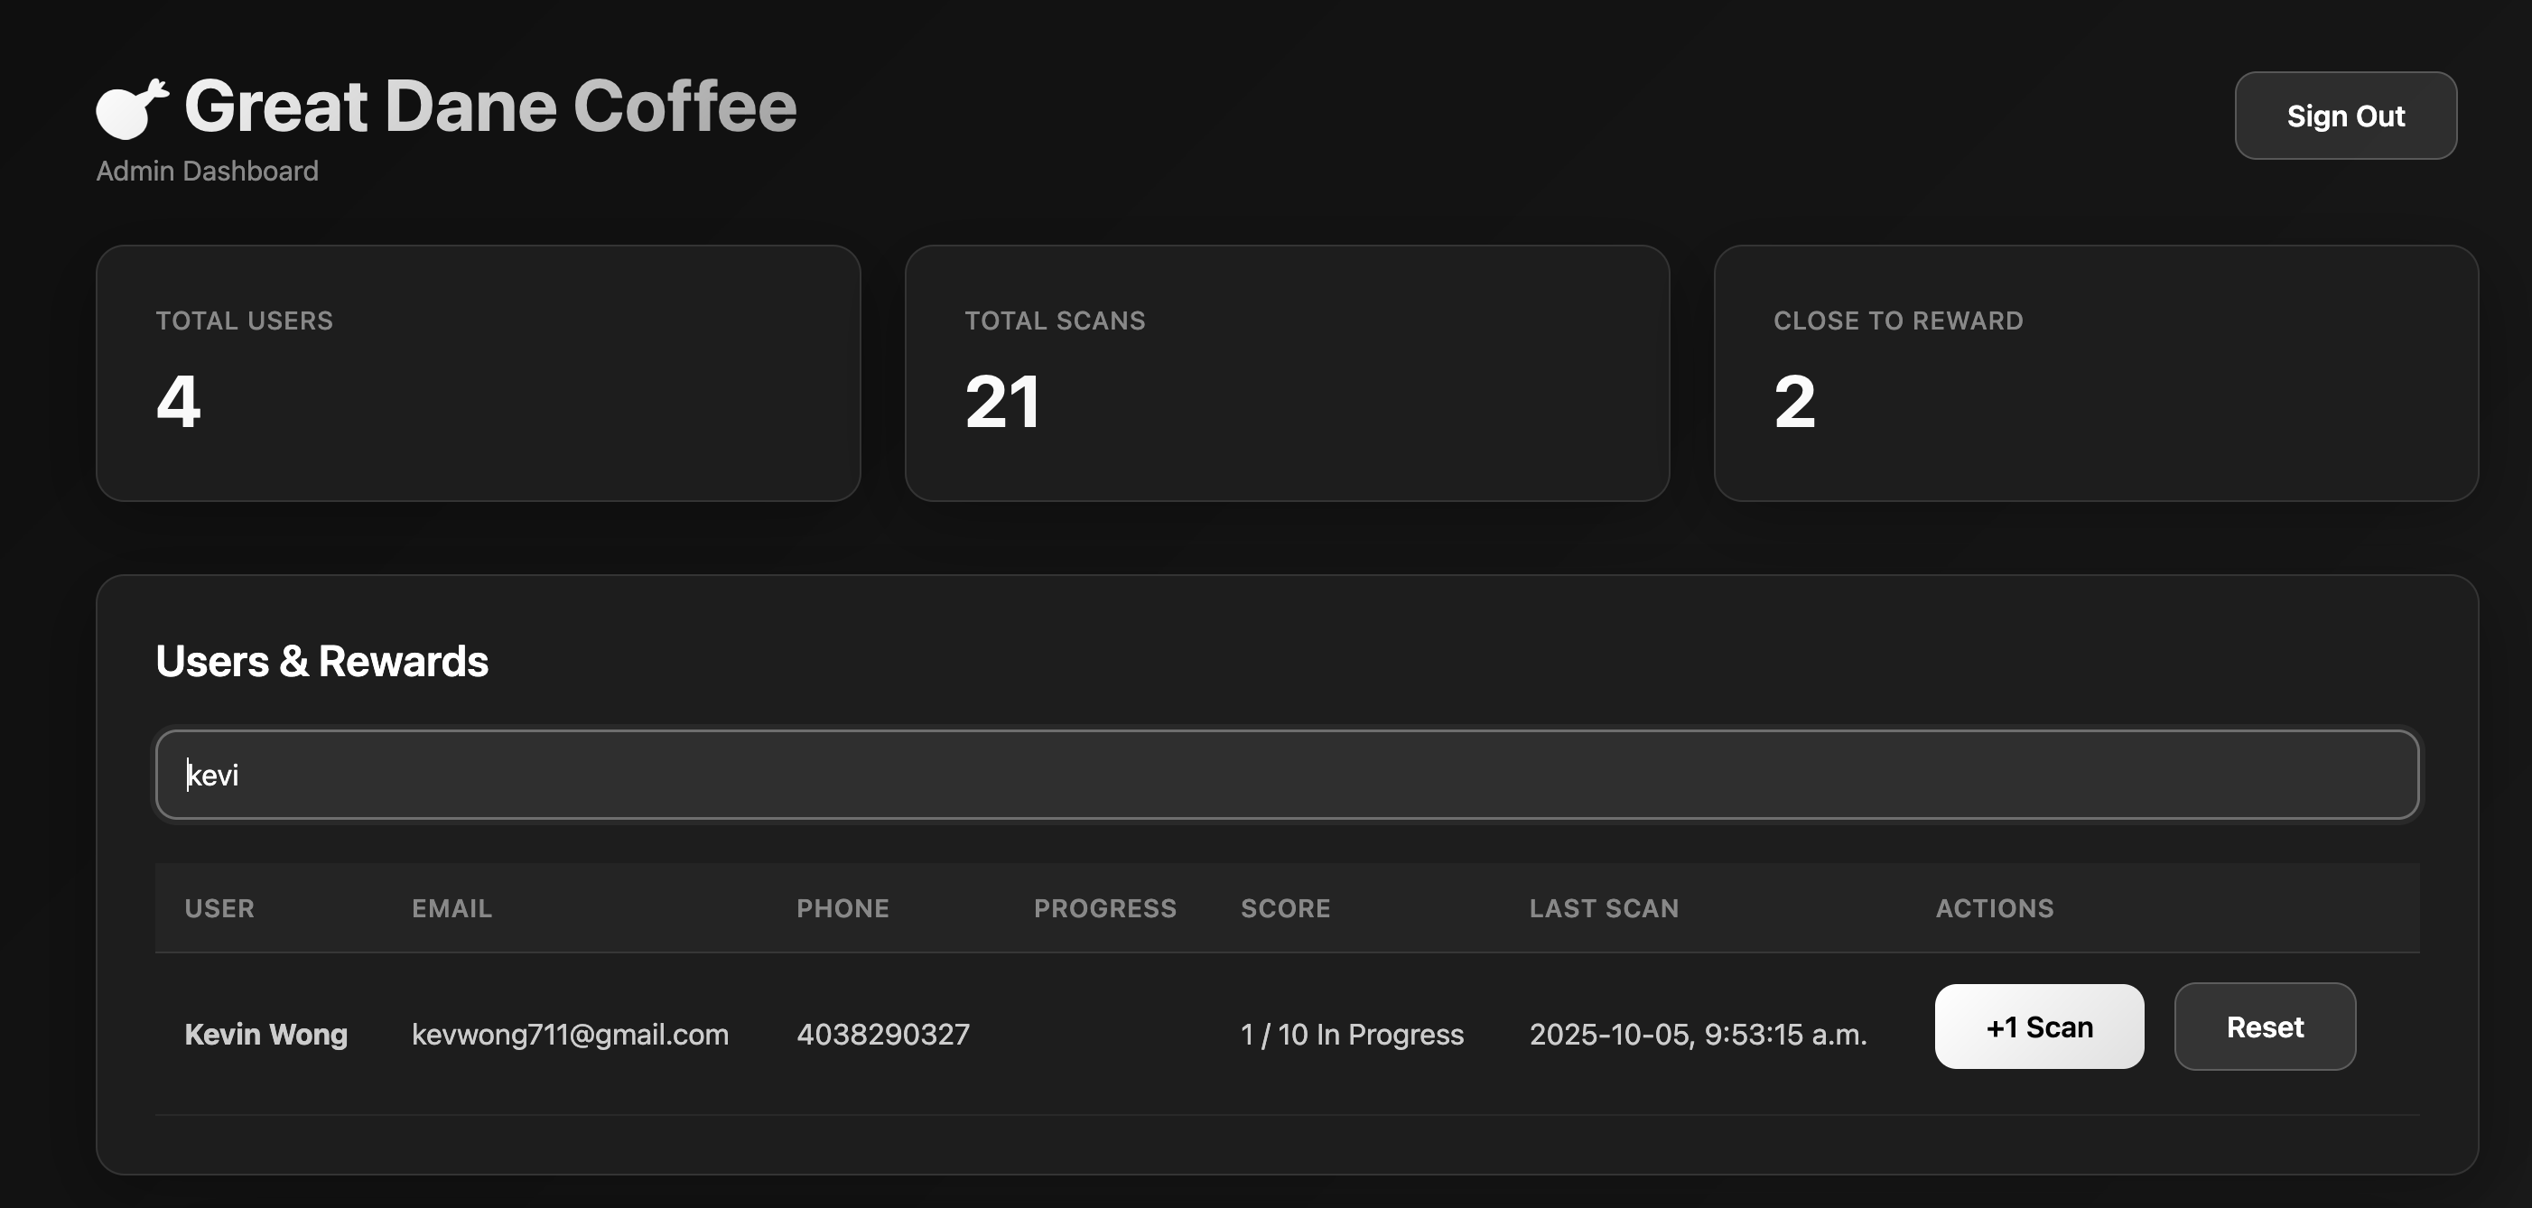Select the Kevin Wong user name

point(265,1034)
